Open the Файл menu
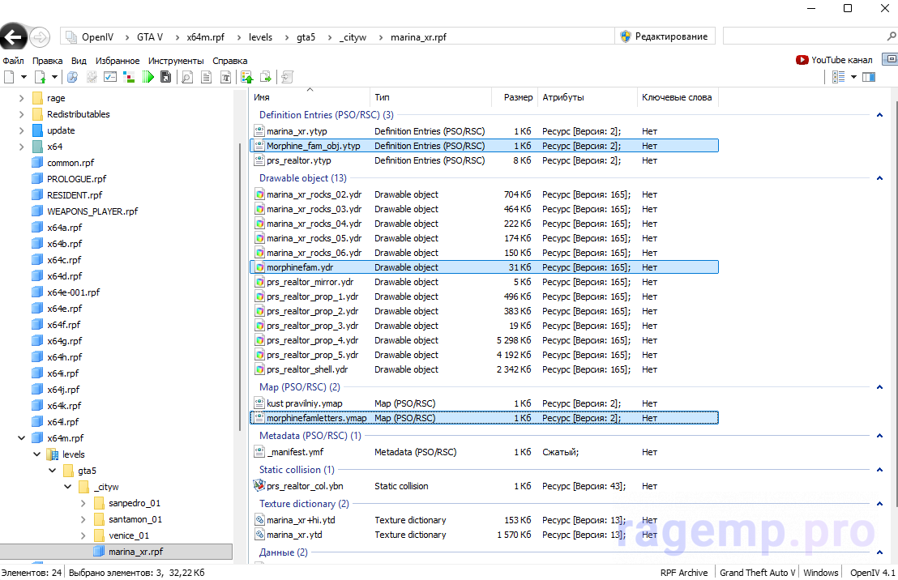898x580 pixels. 13,61
